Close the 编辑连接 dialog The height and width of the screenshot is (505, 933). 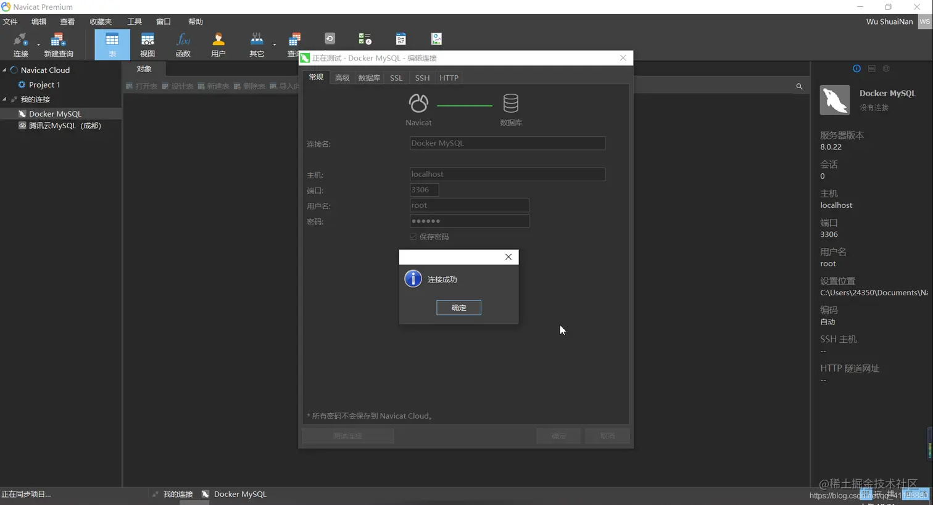[623, 58]
